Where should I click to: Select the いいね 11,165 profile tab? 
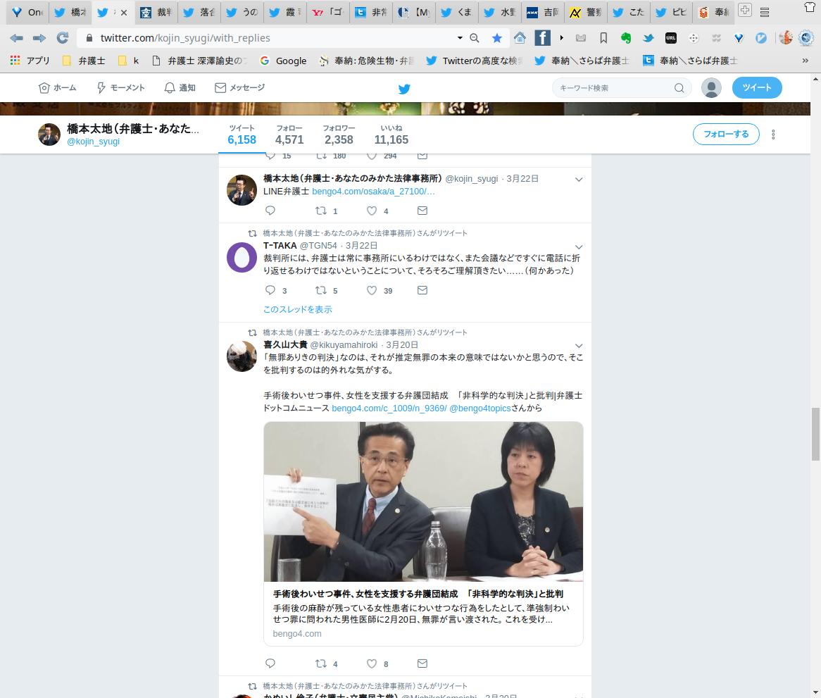pos(391,135)
